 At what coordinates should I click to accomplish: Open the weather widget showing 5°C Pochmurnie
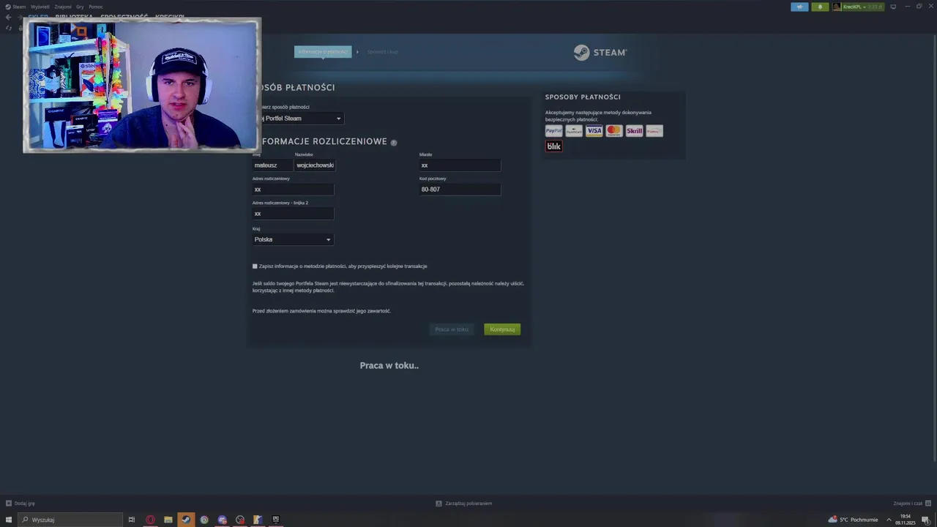854,520
